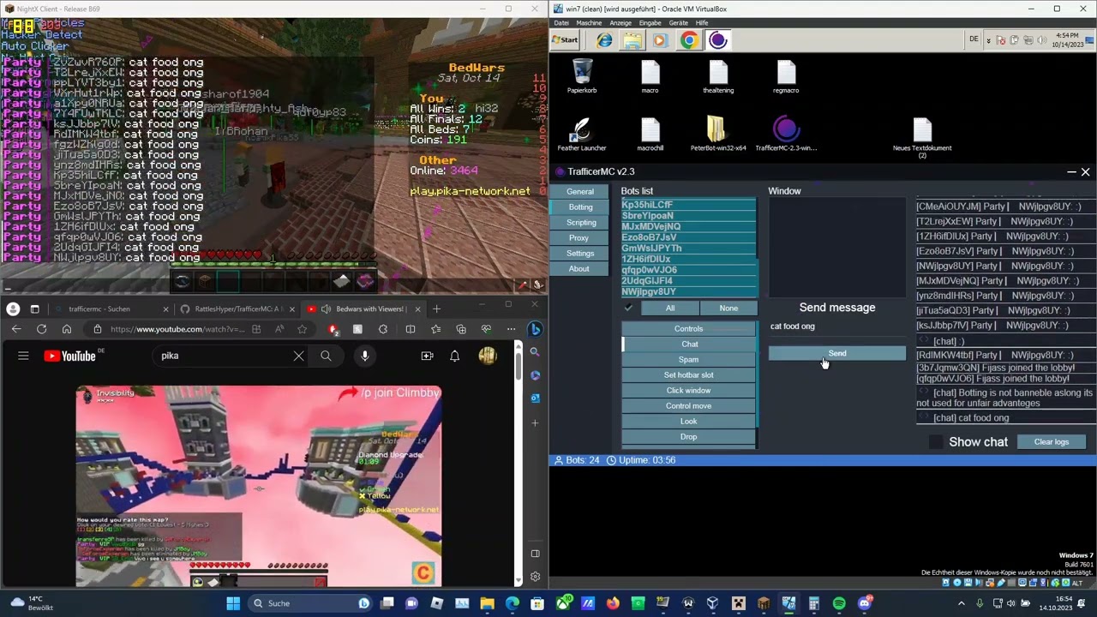The image size is (1097, 617).
Task: Clear the pika search text
Action: pyautogui.click(x=298, y=356)
